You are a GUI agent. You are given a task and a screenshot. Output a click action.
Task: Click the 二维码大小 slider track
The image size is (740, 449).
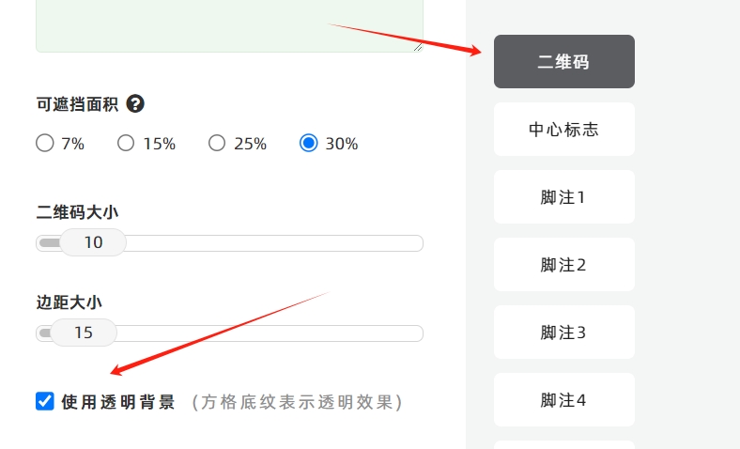[x=229, y=243]
